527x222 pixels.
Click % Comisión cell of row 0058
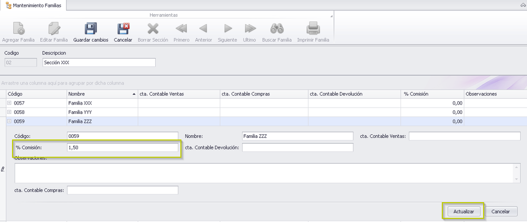432,112
